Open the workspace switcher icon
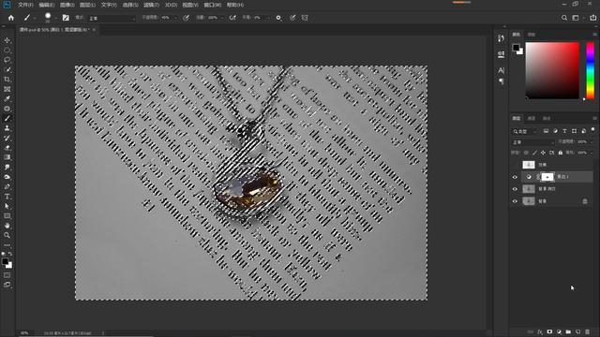Viewport: 600px width, 337px height. pos(576,18)
